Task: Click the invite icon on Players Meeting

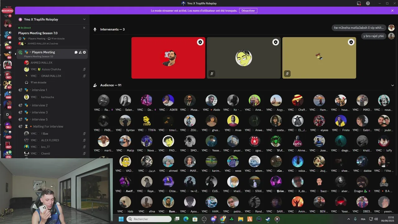Action: coord(80,52)
